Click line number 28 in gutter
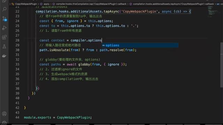This screenshot has height=125, width=223. 17,40
